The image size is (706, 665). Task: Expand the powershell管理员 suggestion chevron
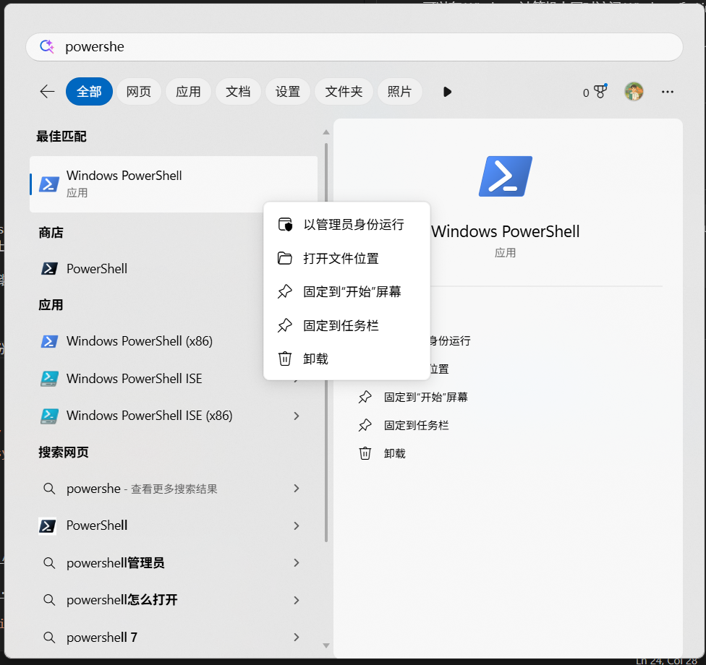[297, 563]
